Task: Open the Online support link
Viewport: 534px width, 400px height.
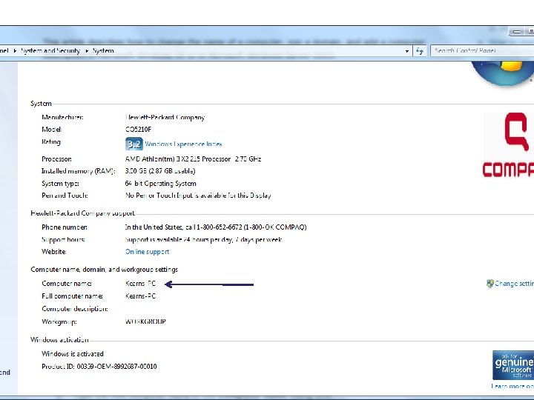Action: [x=147, y=252]
